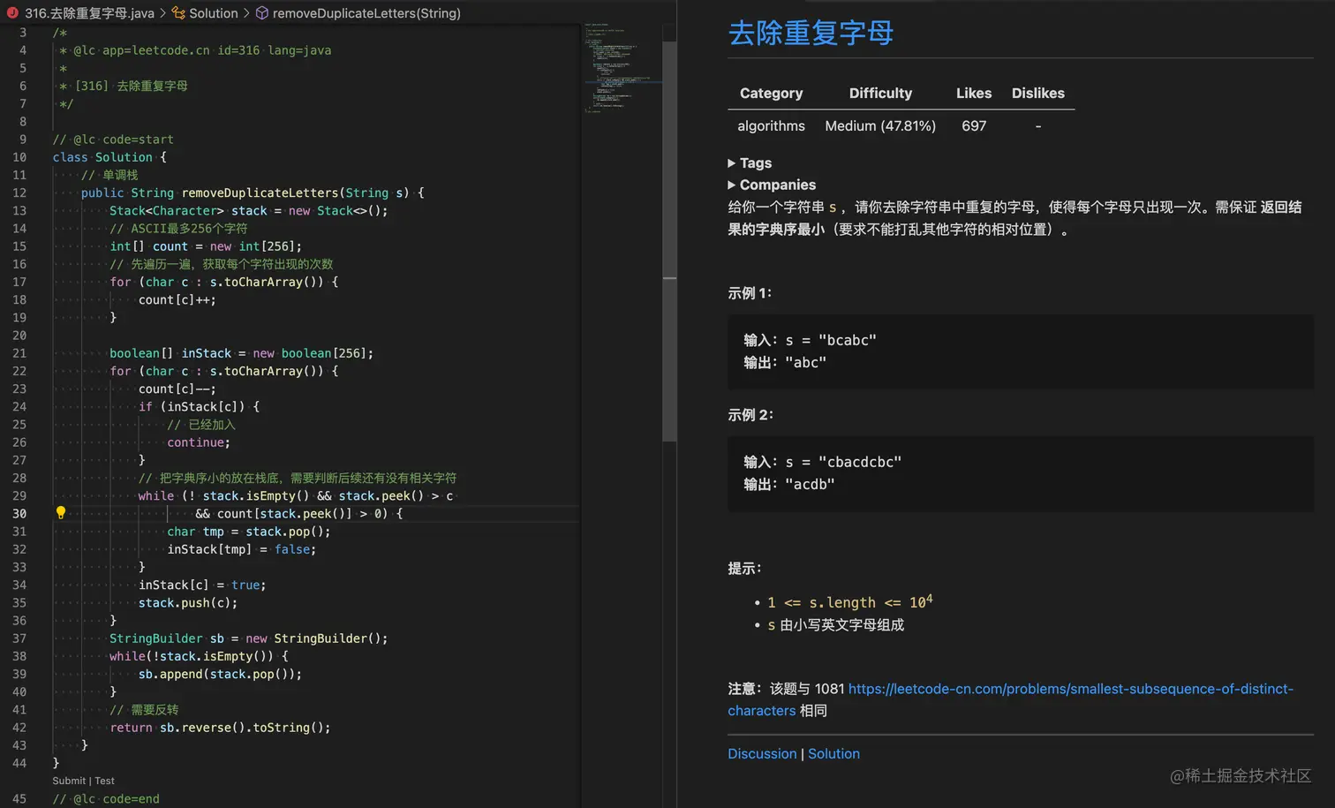Viewport: 1335px width, 808px height.
Task: Click the 'sb.append(stack.pop());' line
Action: [x=220, y=674]
